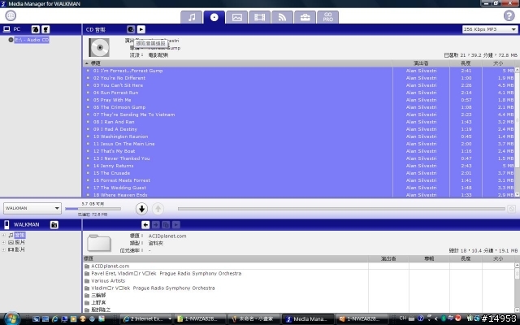
Task: Select E:\ - Audio CD in PC tree
Action: [32, 40]
